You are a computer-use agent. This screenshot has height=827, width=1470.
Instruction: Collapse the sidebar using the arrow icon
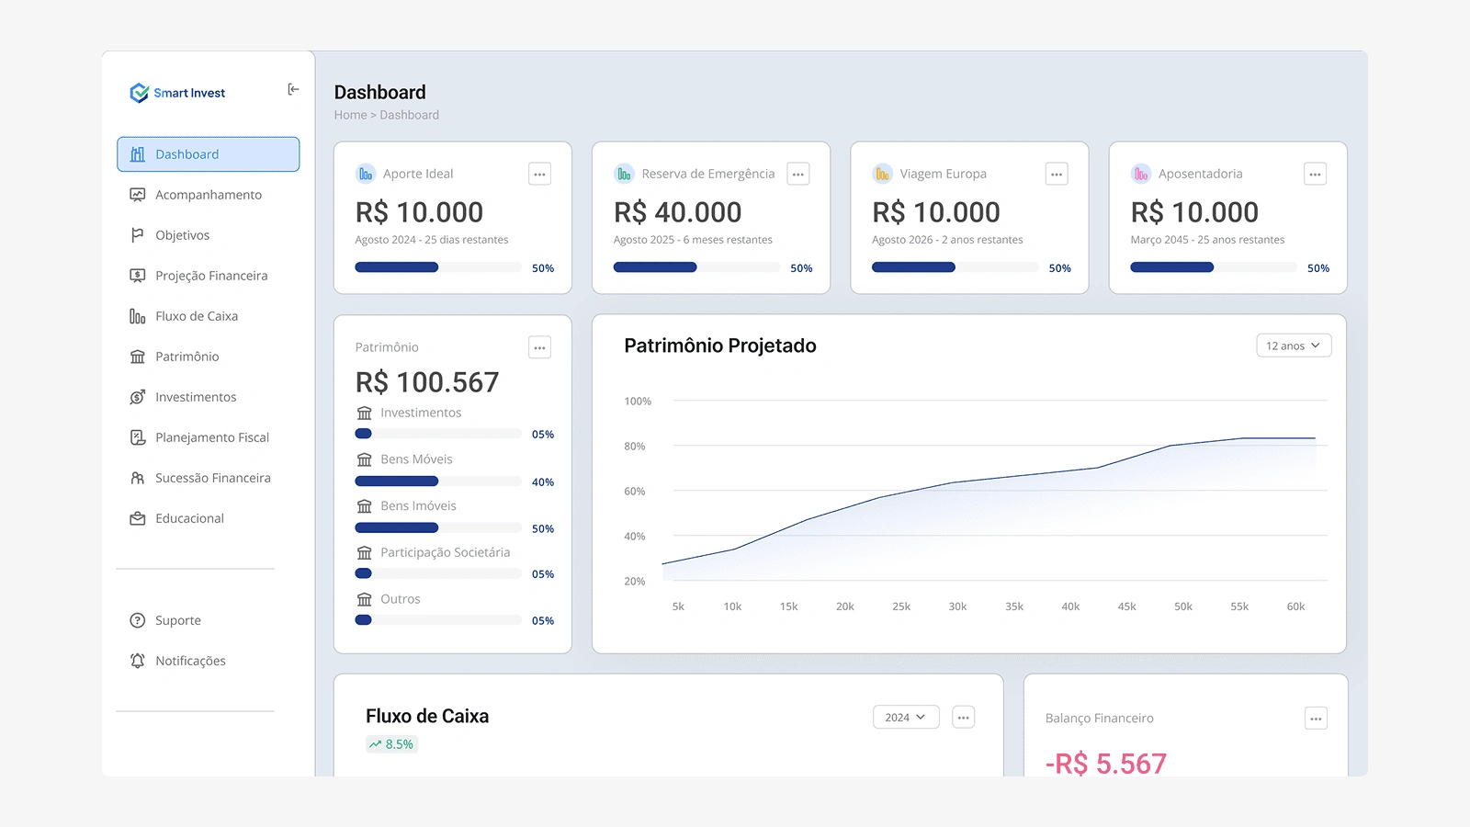click(x=293, y=89)
